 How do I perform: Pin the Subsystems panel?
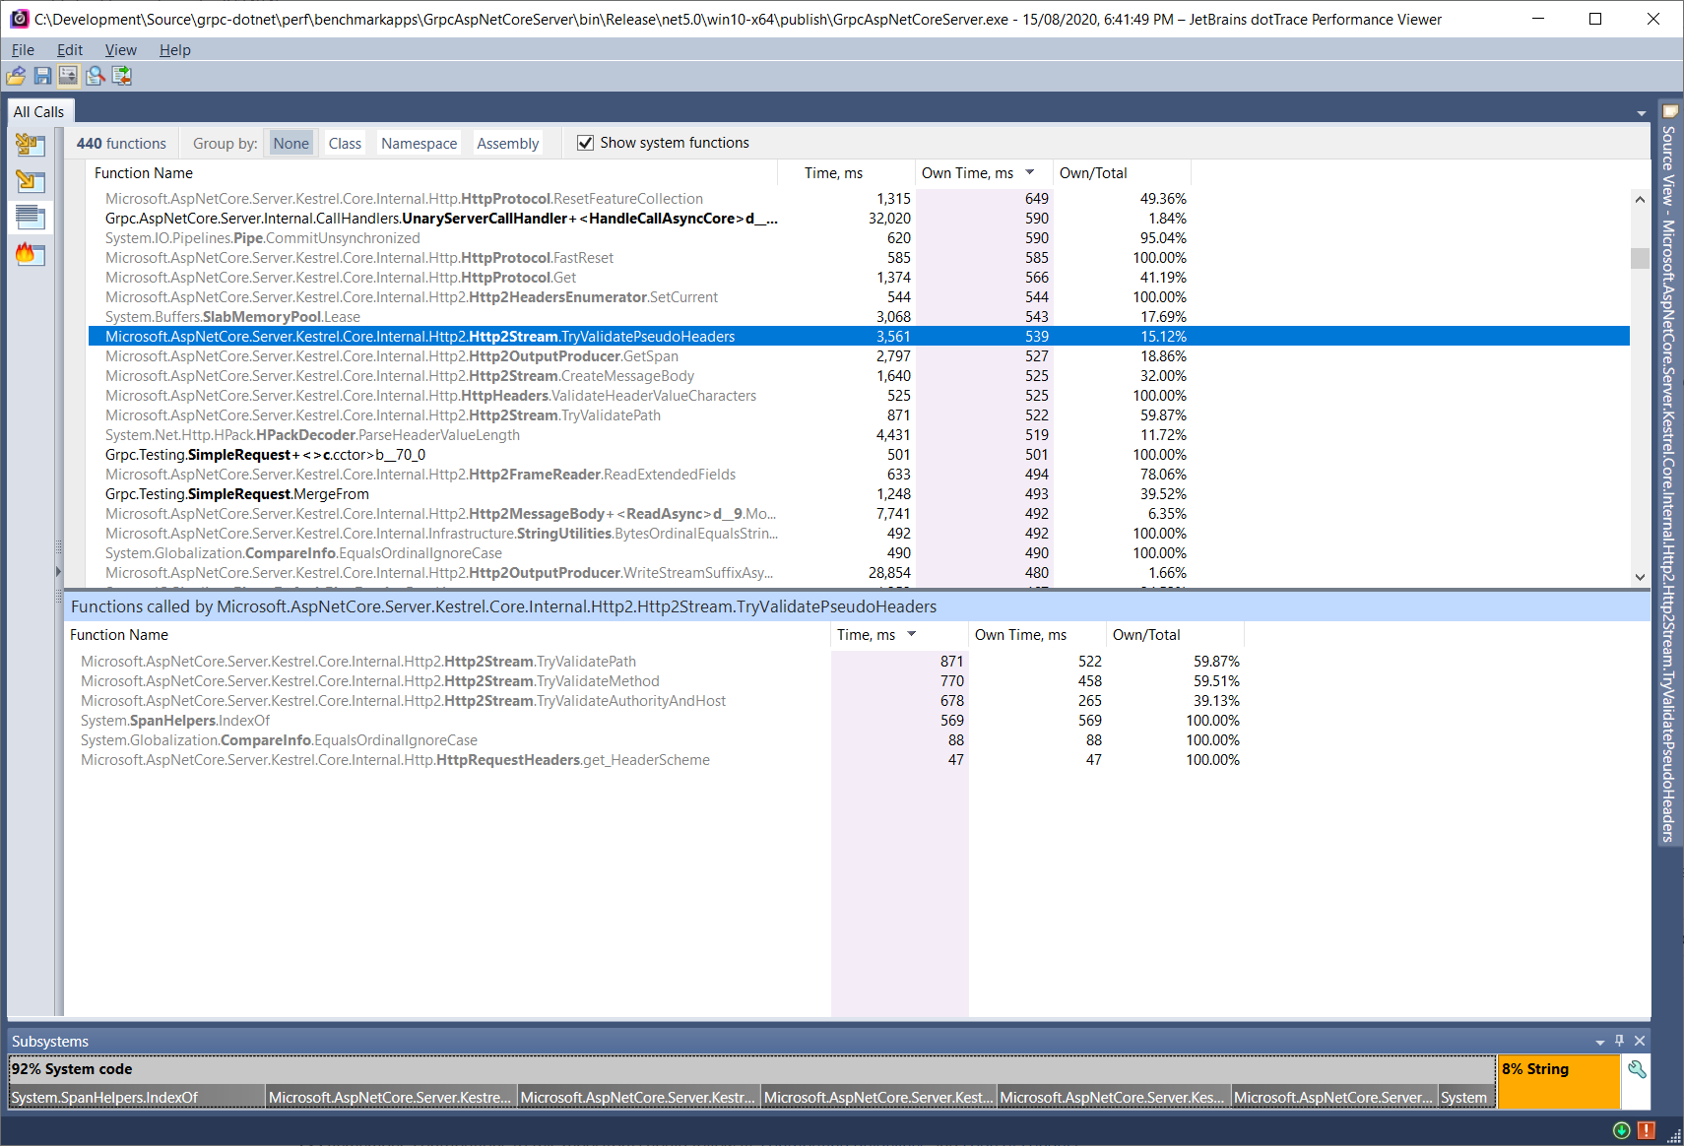pyautogui.click(x=1619, y=1041)
